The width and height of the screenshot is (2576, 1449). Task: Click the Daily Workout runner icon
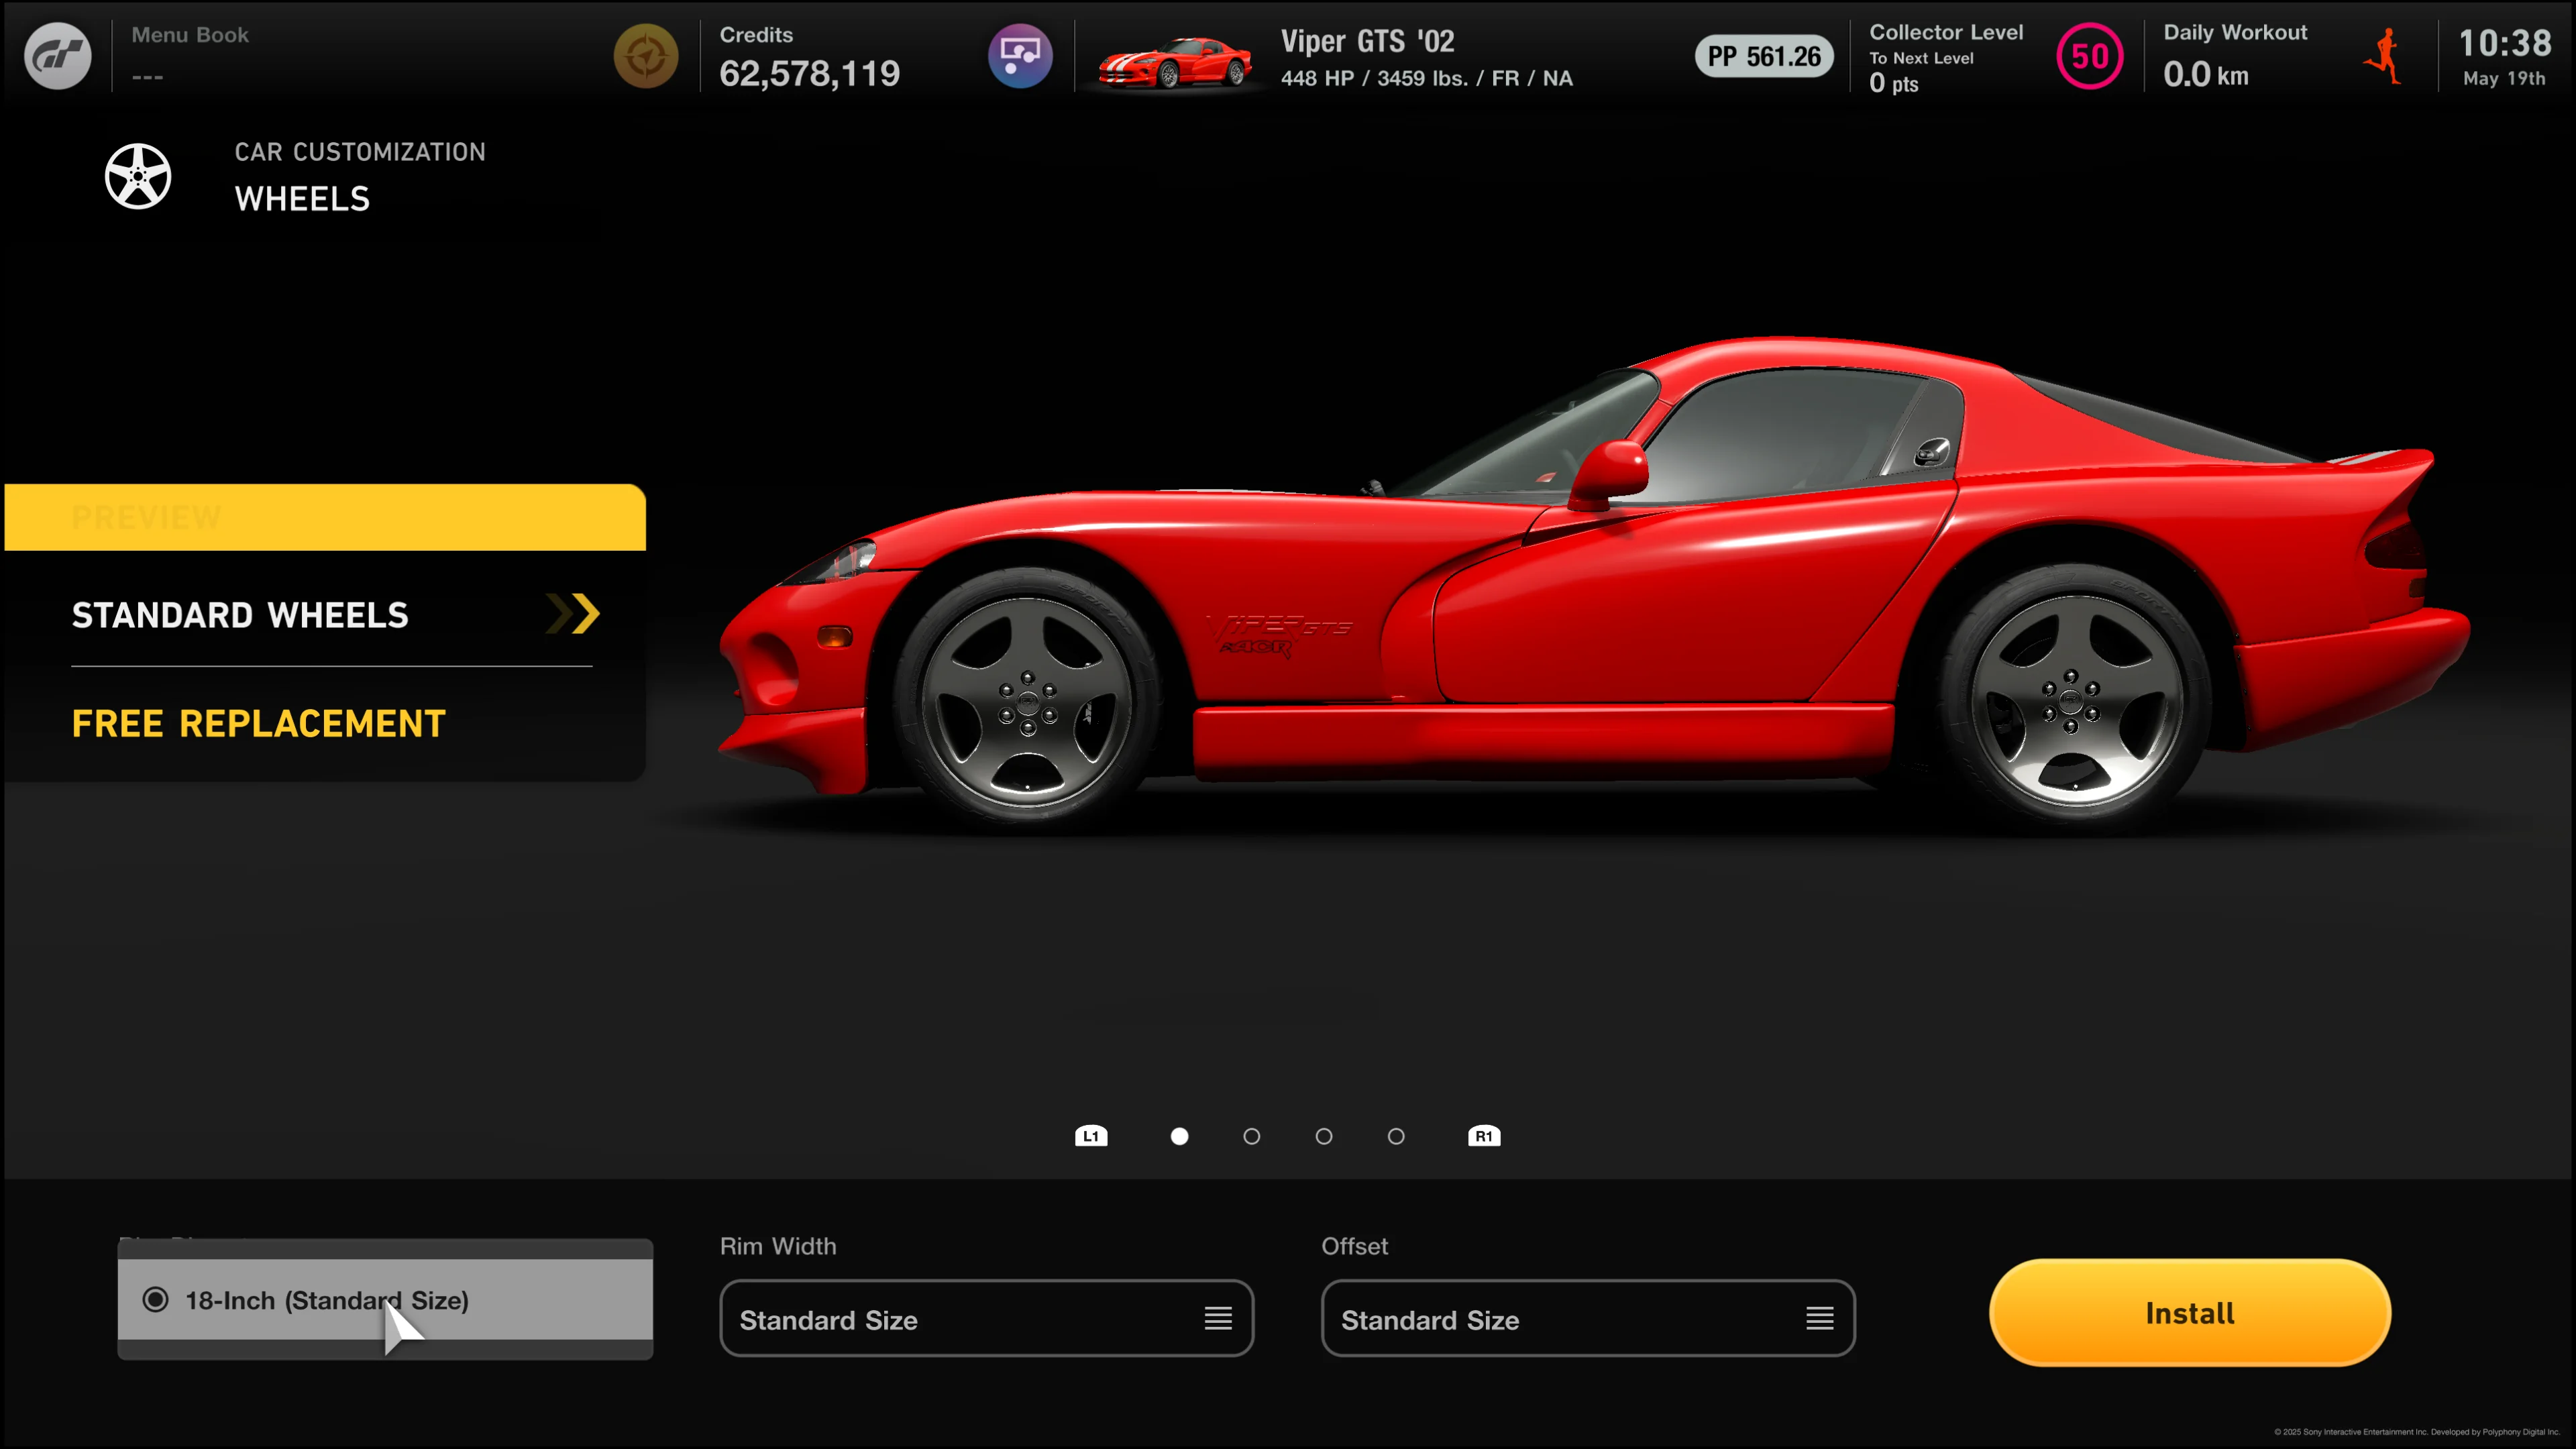point(2384,56)
